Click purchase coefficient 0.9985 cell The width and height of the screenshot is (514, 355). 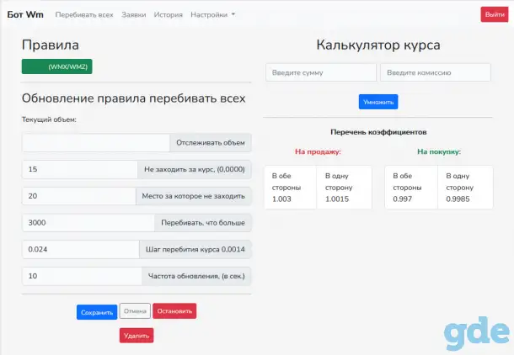pyautogui.click(x=465, y=188)
